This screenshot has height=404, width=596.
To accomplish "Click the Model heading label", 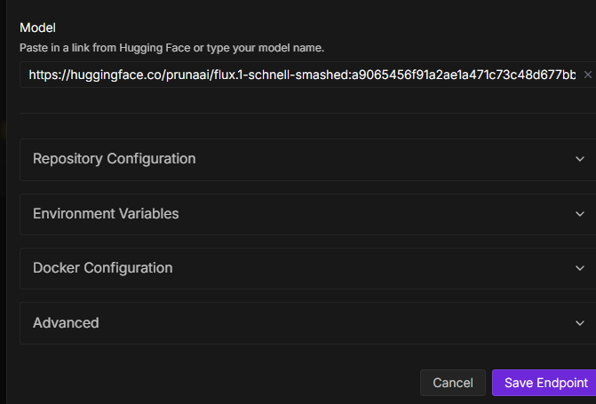I will click(36, 28).
